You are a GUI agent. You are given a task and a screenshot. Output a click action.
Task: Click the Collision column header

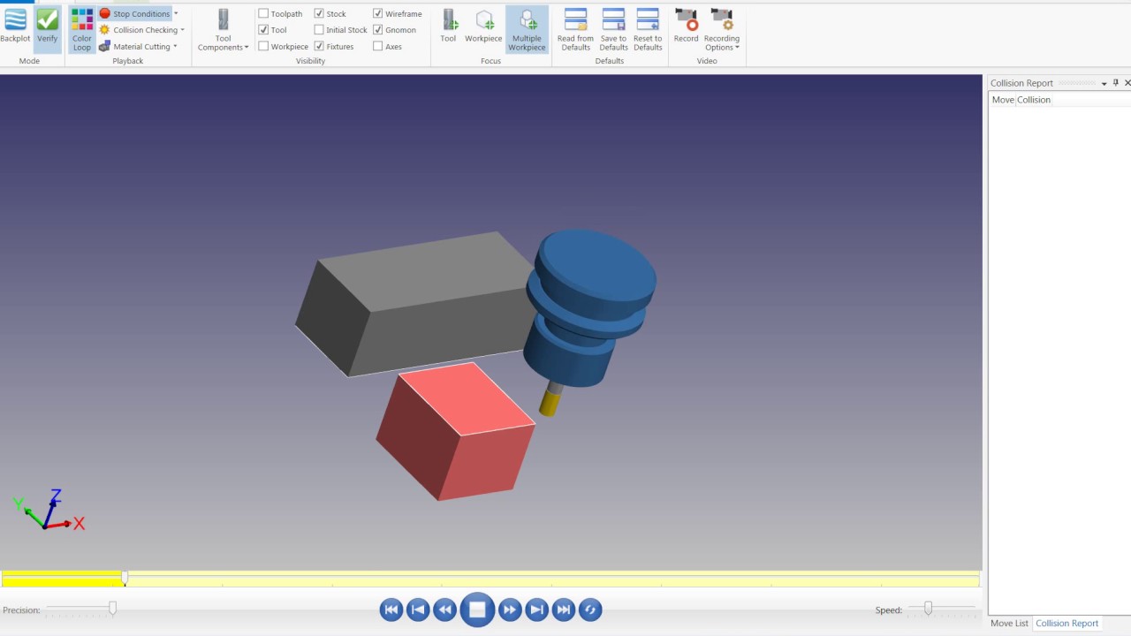click(1034, 100)
